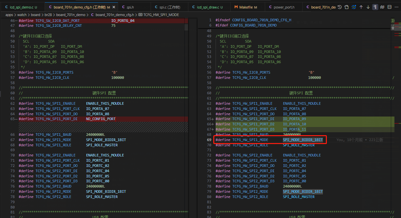The height and width of the screenshot is (218, 401).
Task: Click the '硬件SPI 配置' comment in right pane
Action: pos(301,93)
